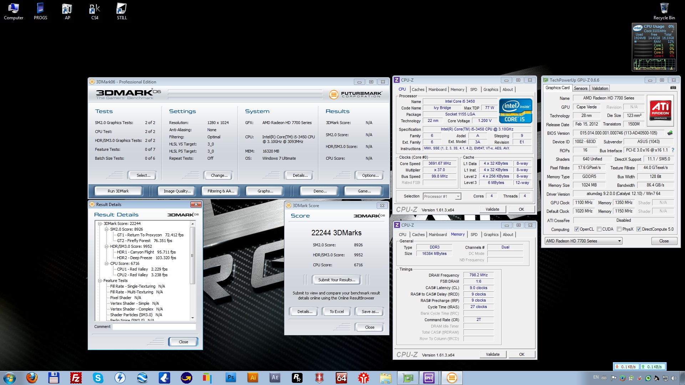Click the volume speaker tray icon

pos(674,378)
